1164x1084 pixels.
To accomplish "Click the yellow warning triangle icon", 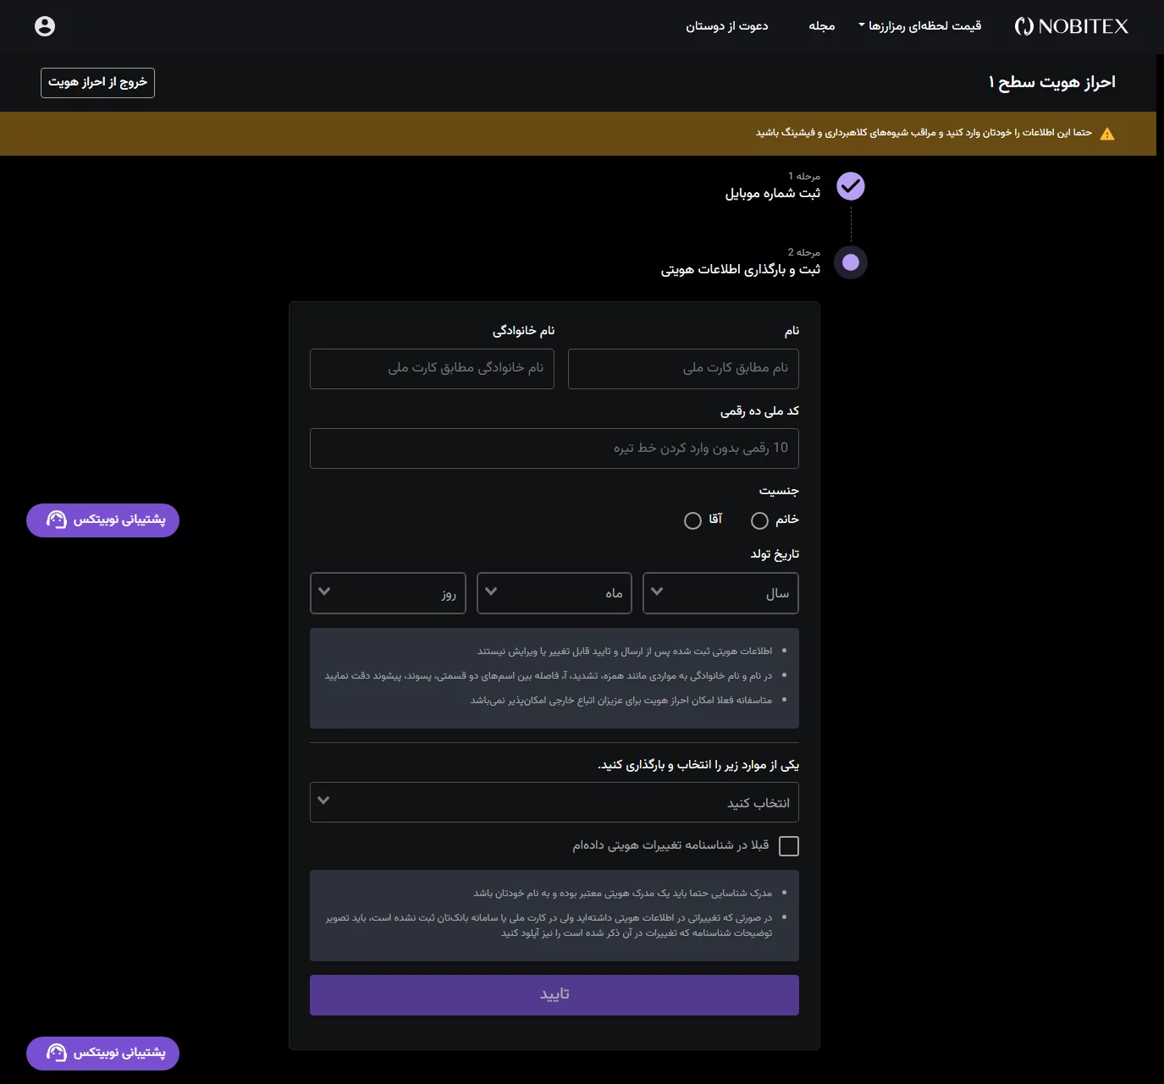I will click(x=1107, y=134).
